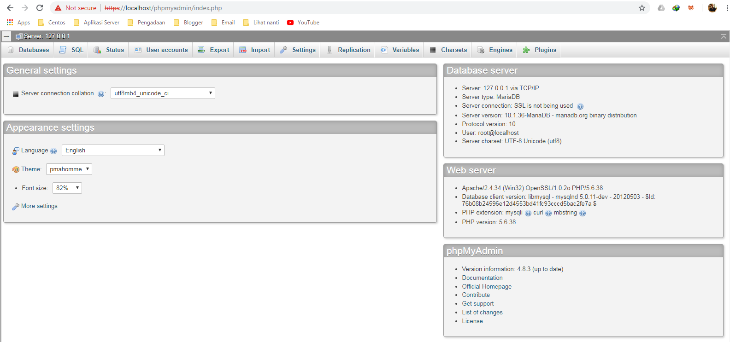
Task: Click the help icon after curl extension
Action: coord(548,213)
